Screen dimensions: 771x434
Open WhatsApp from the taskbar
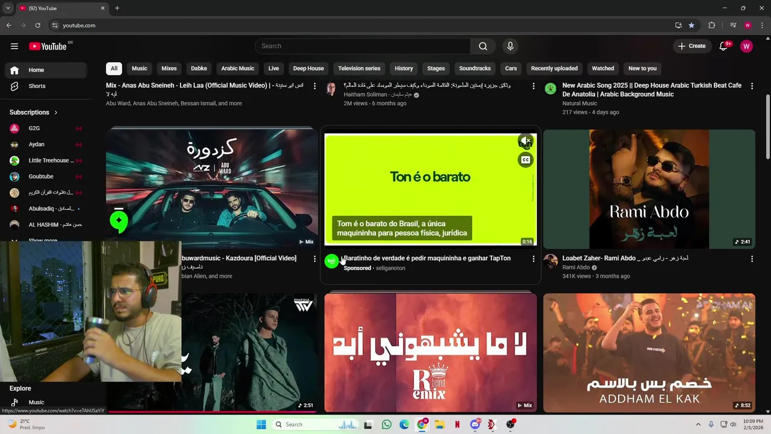(x=386, y=424)
